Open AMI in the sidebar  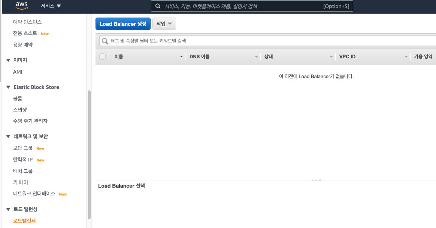click(18, 72)
